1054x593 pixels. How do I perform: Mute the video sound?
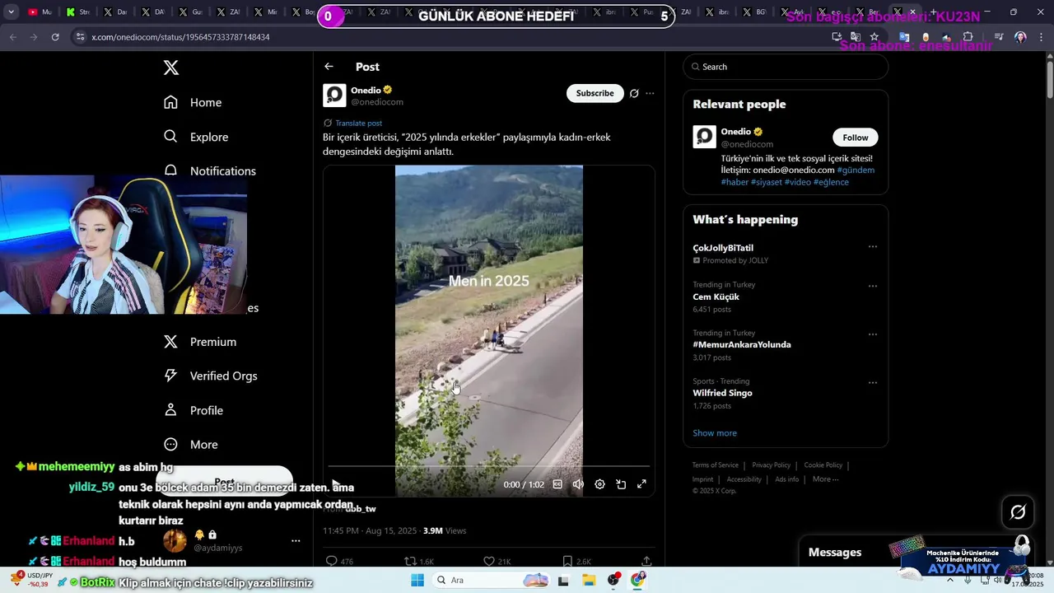point(578,484)
